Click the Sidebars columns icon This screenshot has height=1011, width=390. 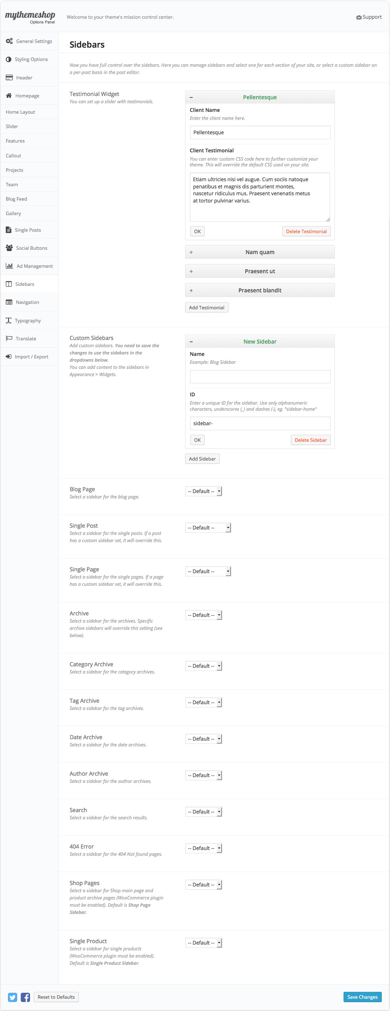(x=9, y=284)
